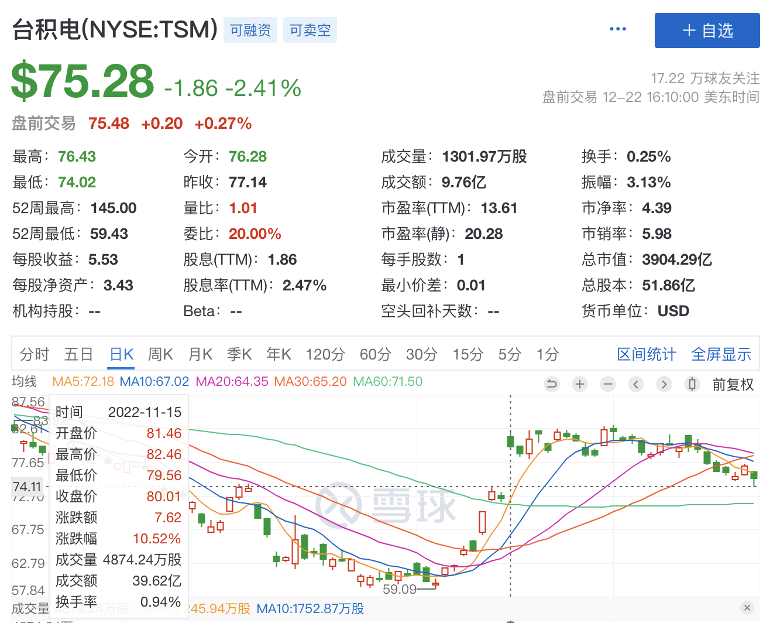Click 全屏显示 to show fullscreen chart

(x=721, y=354)
